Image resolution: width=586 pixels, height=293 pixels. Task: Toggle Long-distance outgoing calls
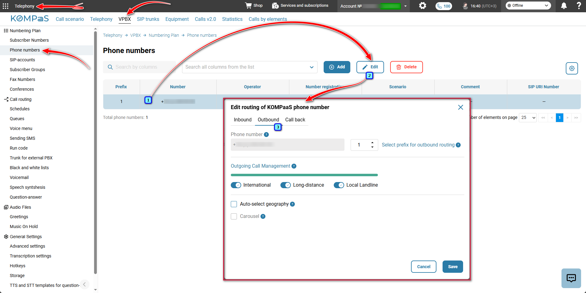pyautogui.click(x=286, y=185)
